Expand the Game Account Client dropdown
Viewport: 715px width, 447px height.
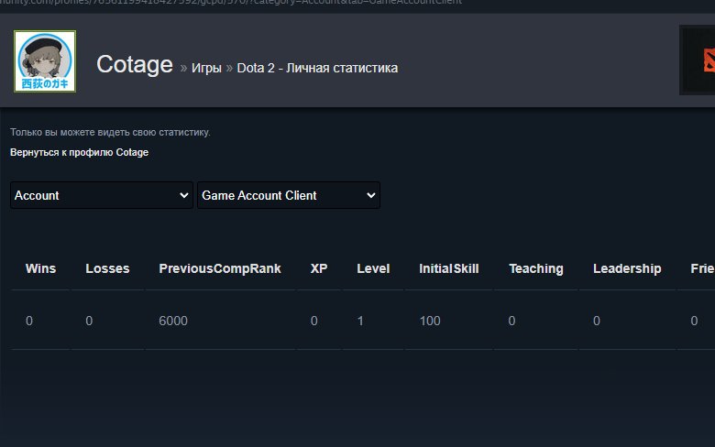pyautogui.click(x=289, y=195)
